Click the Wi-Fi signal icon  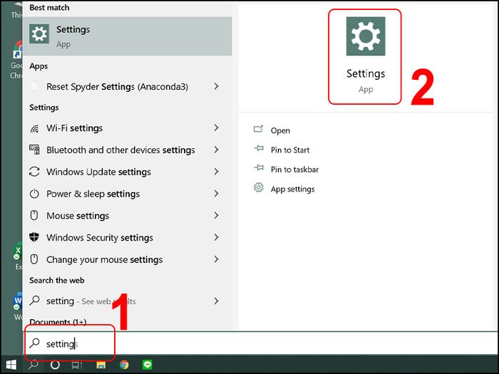pos(34,128)
